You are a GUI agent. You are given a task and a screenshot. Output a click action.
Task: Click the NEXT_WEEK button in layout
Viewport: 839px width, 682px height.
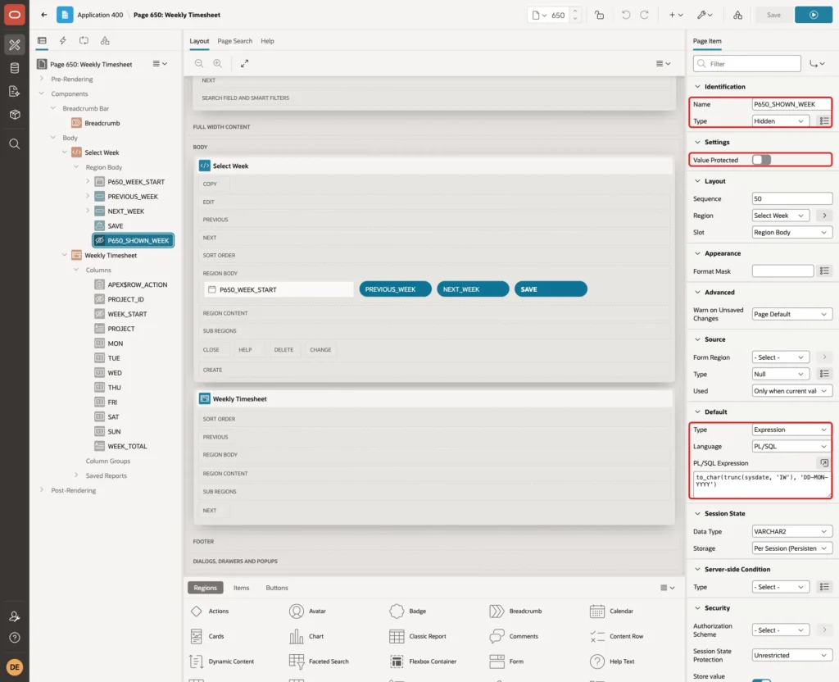pos(473,289)
